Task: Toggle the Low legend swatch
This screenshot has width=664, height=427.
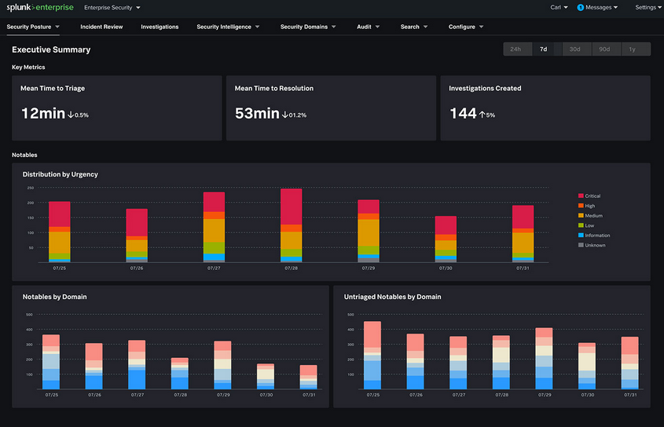Action: point(581,225)
